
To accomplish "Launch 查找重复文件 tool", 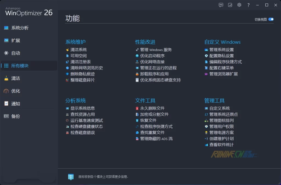I will (152, 133).
